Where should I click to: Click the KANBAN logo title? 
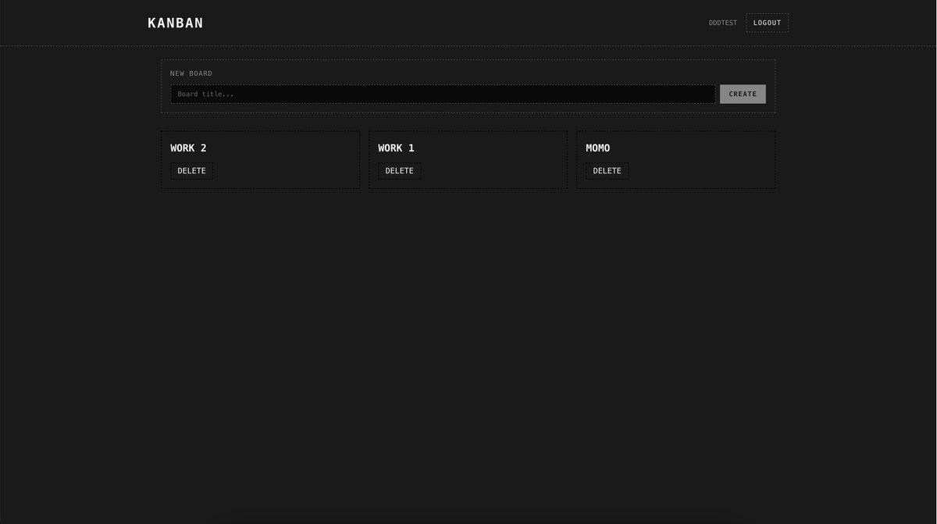tap(175, 23)
